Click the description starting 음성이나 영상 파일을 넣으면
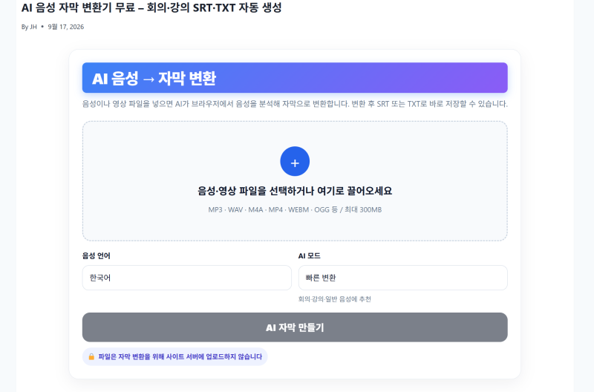 [x=295, y=104]
